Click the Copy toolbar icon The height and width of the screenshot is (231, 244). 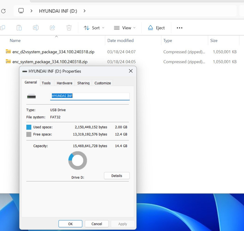coord(3,28)
